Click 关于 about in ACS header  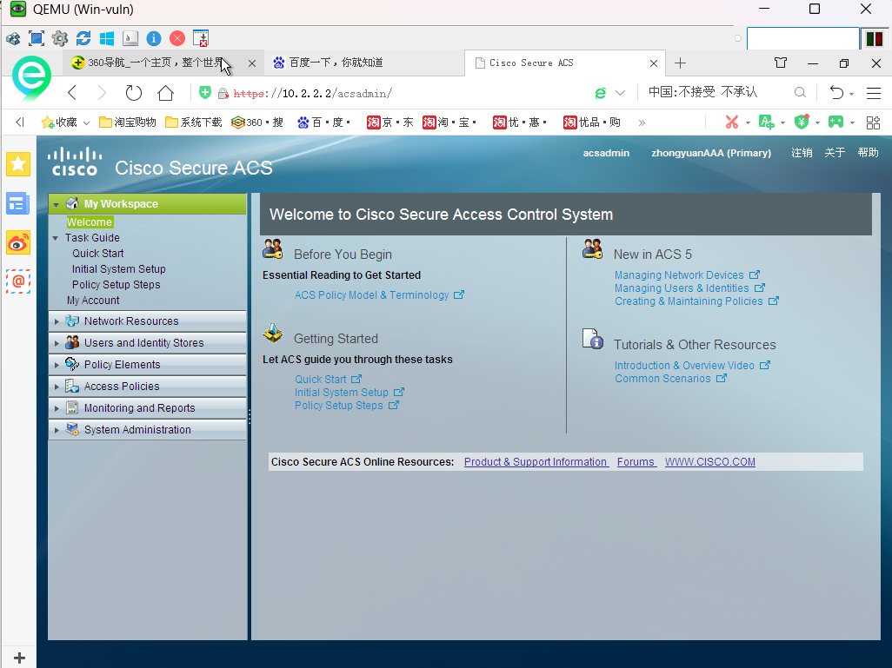coord(835,152)
